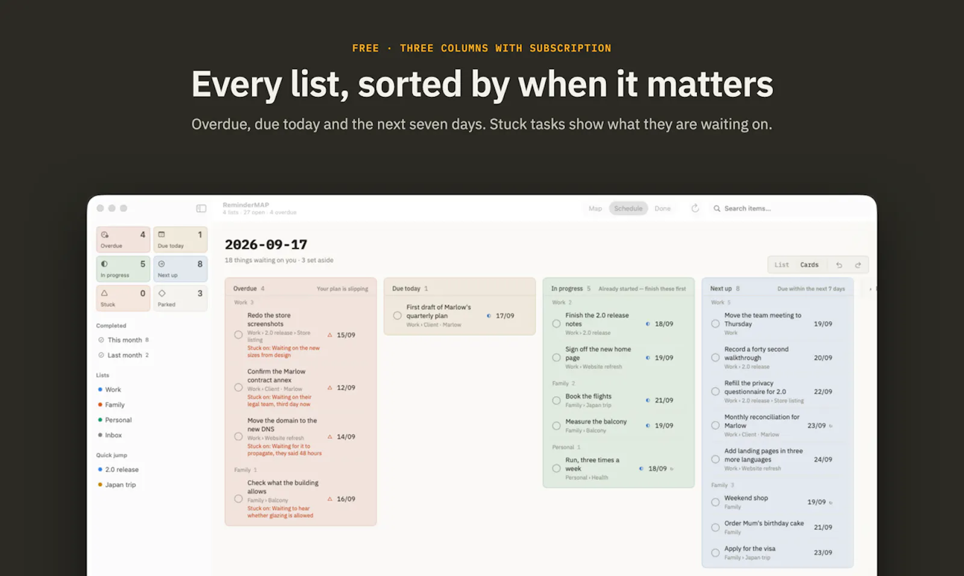Open the Parked sidebar tile
964x576 pixels.
[x=180, y=298]
